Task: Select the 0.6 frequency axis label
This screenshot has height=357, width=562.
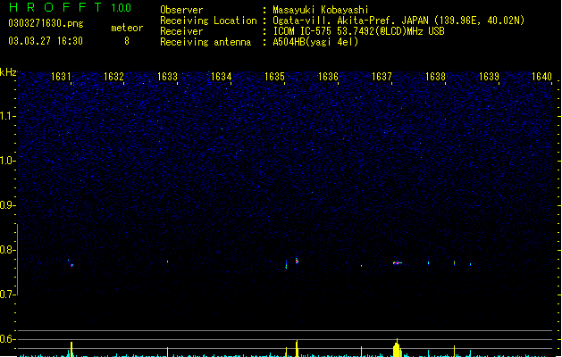Action: click(x=8, y=339)
